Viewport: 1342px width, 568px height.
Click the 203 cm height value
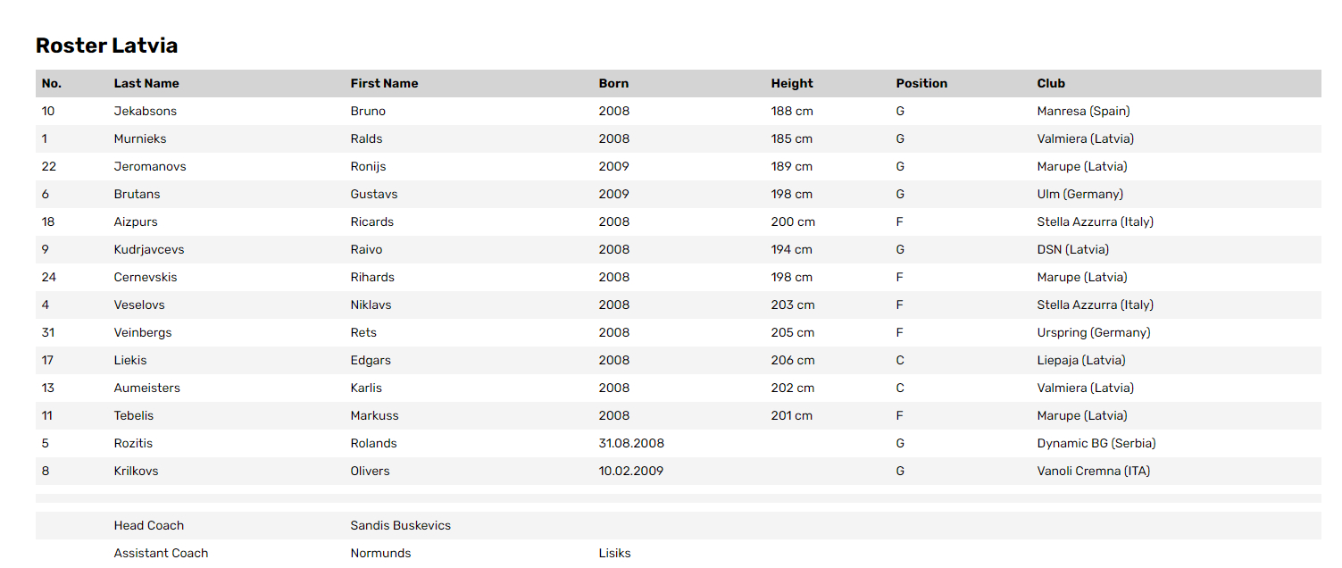pos(793,305)
